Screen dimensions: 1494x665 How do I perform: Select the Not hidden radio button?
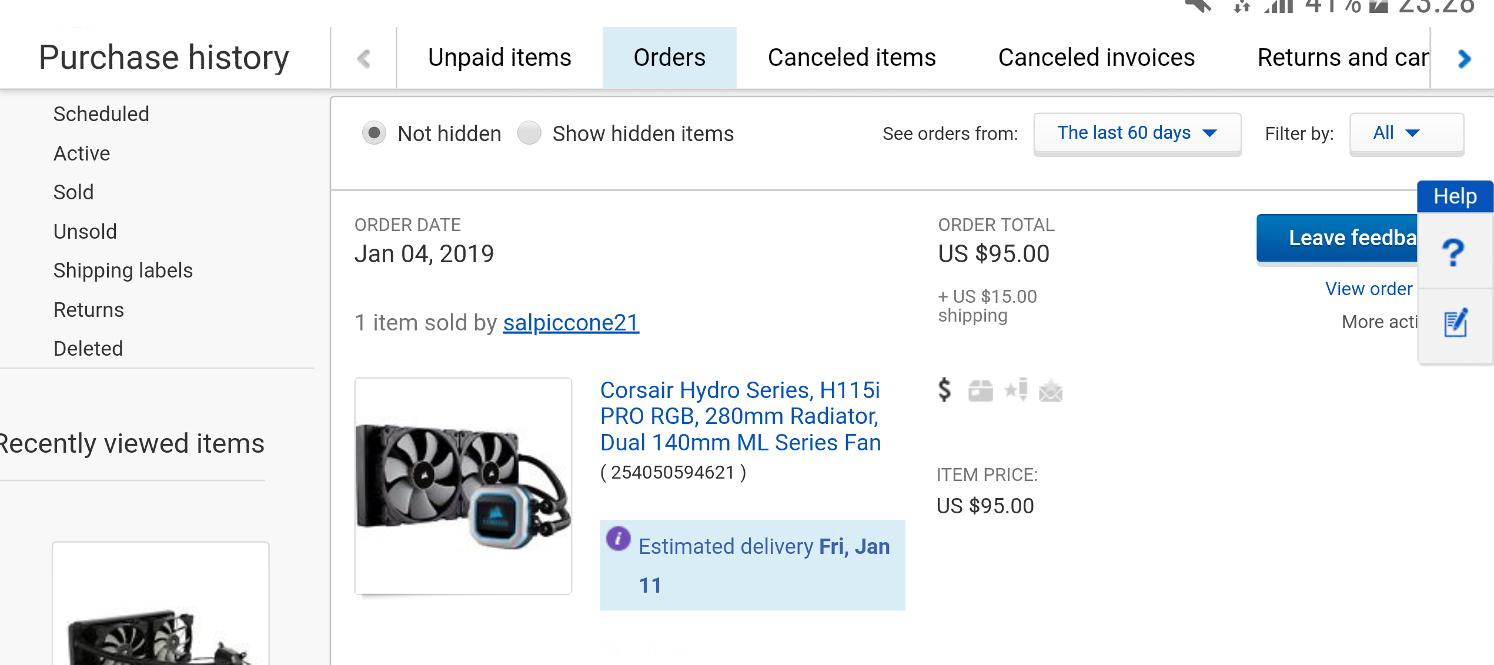pyautogui.click(x=374, y=133)
